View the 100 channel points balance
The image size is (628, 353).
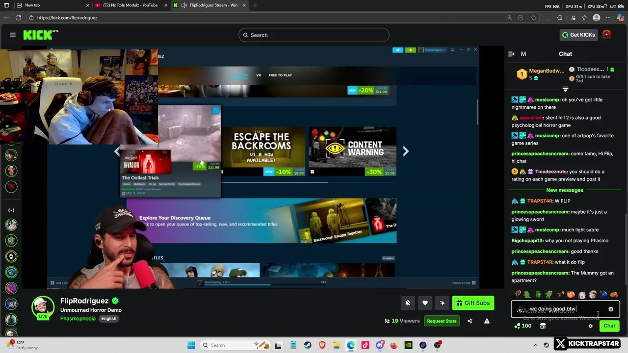[x=523, y=326]
